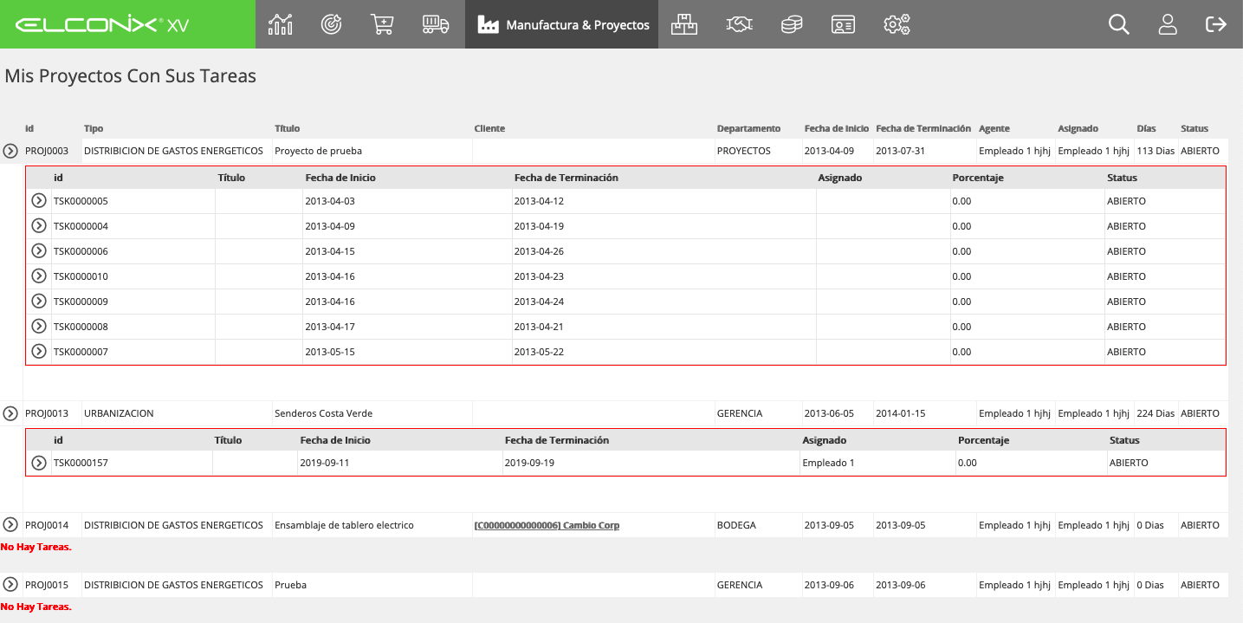
Task: Expand task TSK0000007 arrow
Action: (x=38, y=351)
